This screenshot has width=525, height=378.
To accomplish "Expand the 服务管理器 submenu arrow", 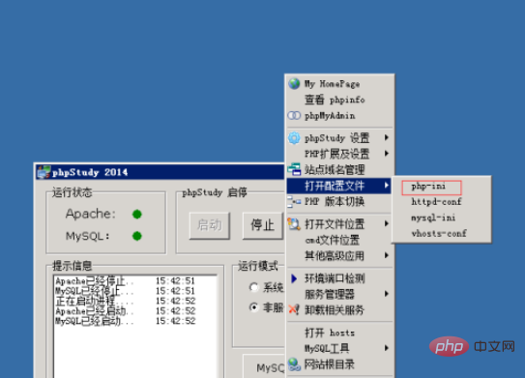I will pos(387,294).
